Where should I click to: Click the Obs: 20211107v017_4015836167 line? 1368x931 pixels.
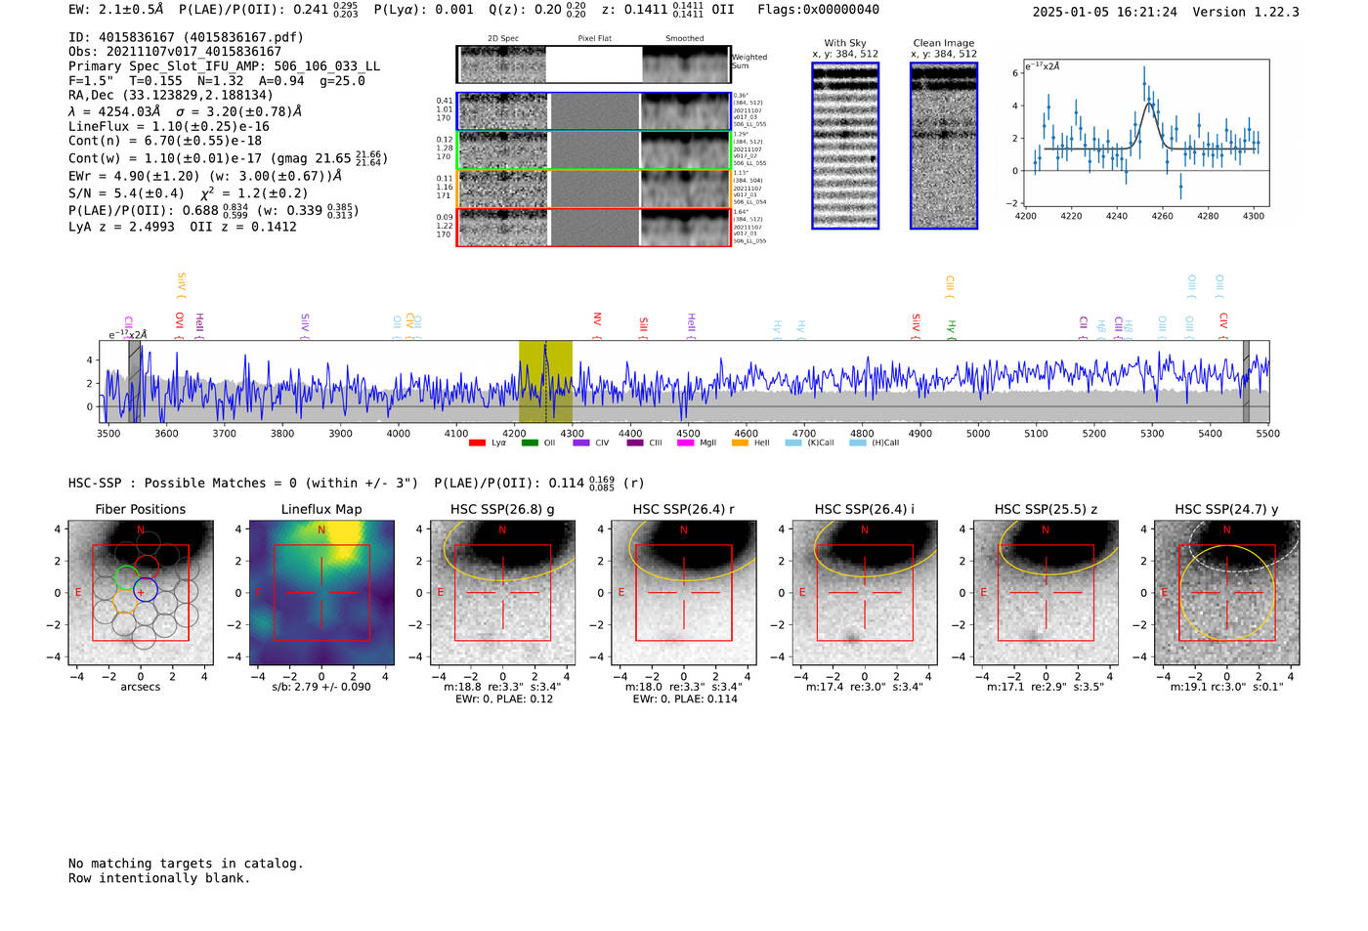(x=175, y=52)
